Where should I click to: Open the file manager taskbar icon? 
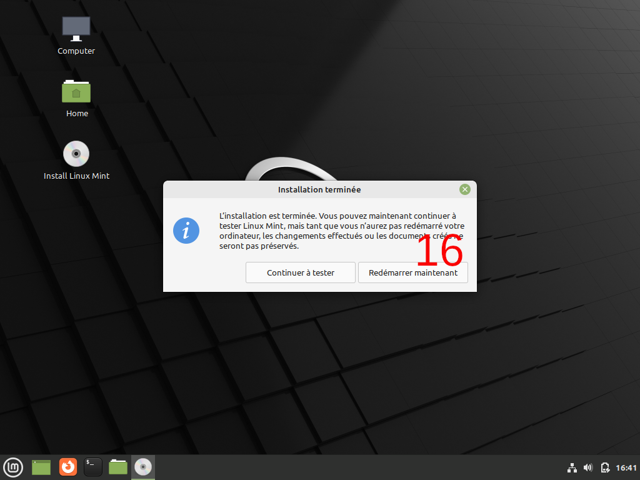pyautogui.click(x=117, y=467)
